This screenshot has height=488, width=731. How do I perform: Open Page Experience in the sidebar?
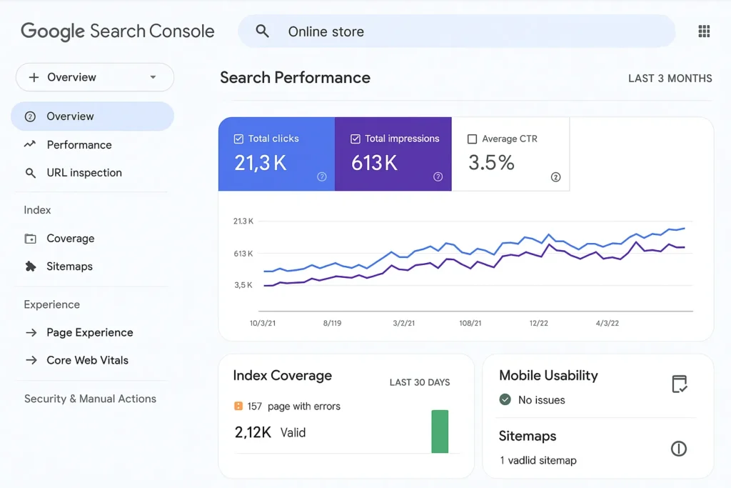90,332
